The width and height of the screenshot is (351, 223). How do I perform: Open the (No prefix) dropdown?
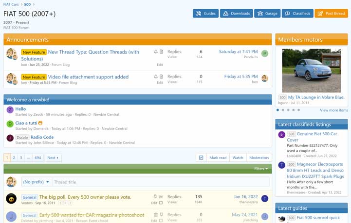(36, 182)
